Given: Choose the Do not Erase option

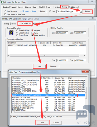Looking at the screenshot, I should 17,35.
